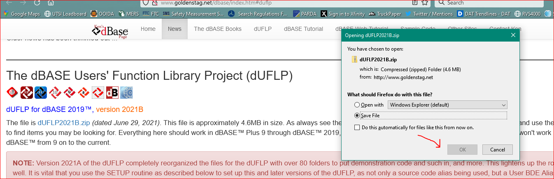Open 'The dBASE Books' navigation item
The image size is (554, 179).
point(218,29)
